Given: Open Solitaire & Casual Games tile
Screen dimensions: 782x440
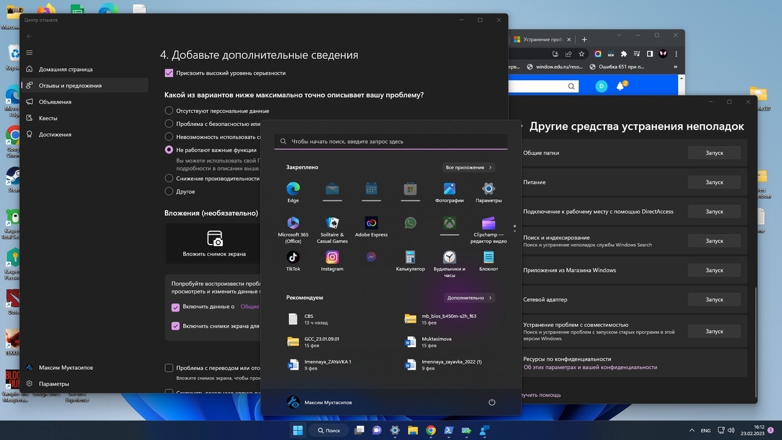Looking at the screenshot, I should 332,229.
